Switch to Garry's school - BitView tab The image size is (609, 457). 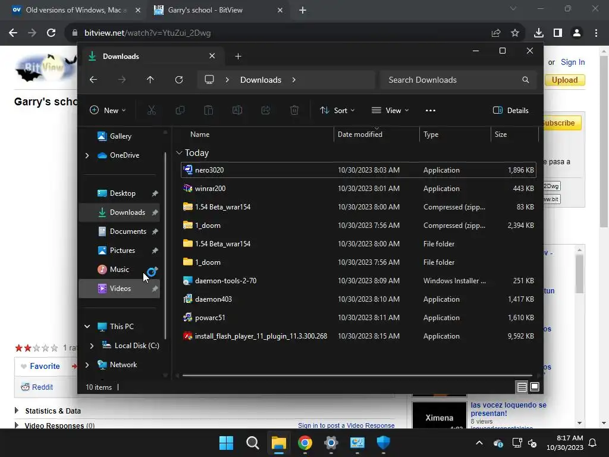218,10
